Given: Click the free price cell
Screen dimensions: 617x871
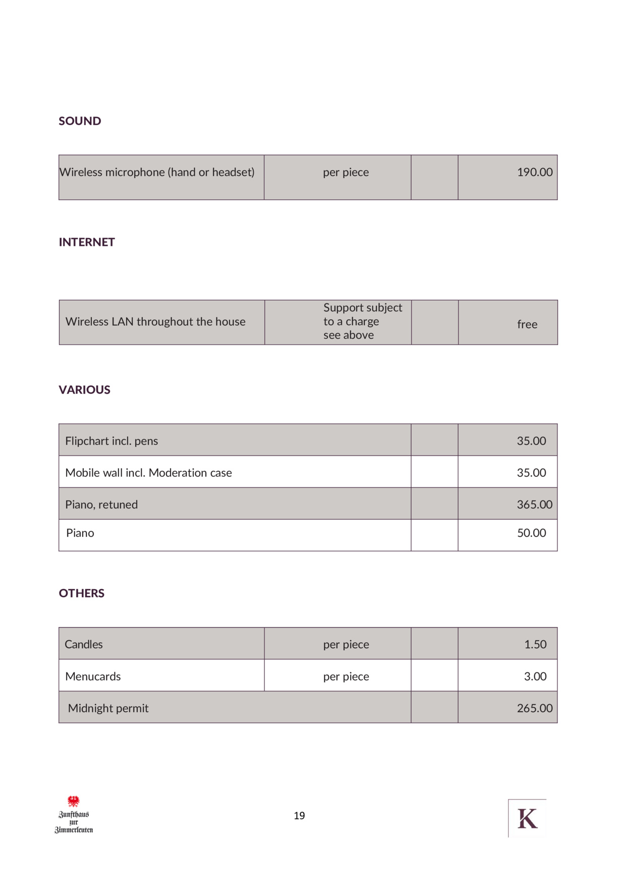Looking at the screenshot, I should pyautogui.click(x=508, y=323).
